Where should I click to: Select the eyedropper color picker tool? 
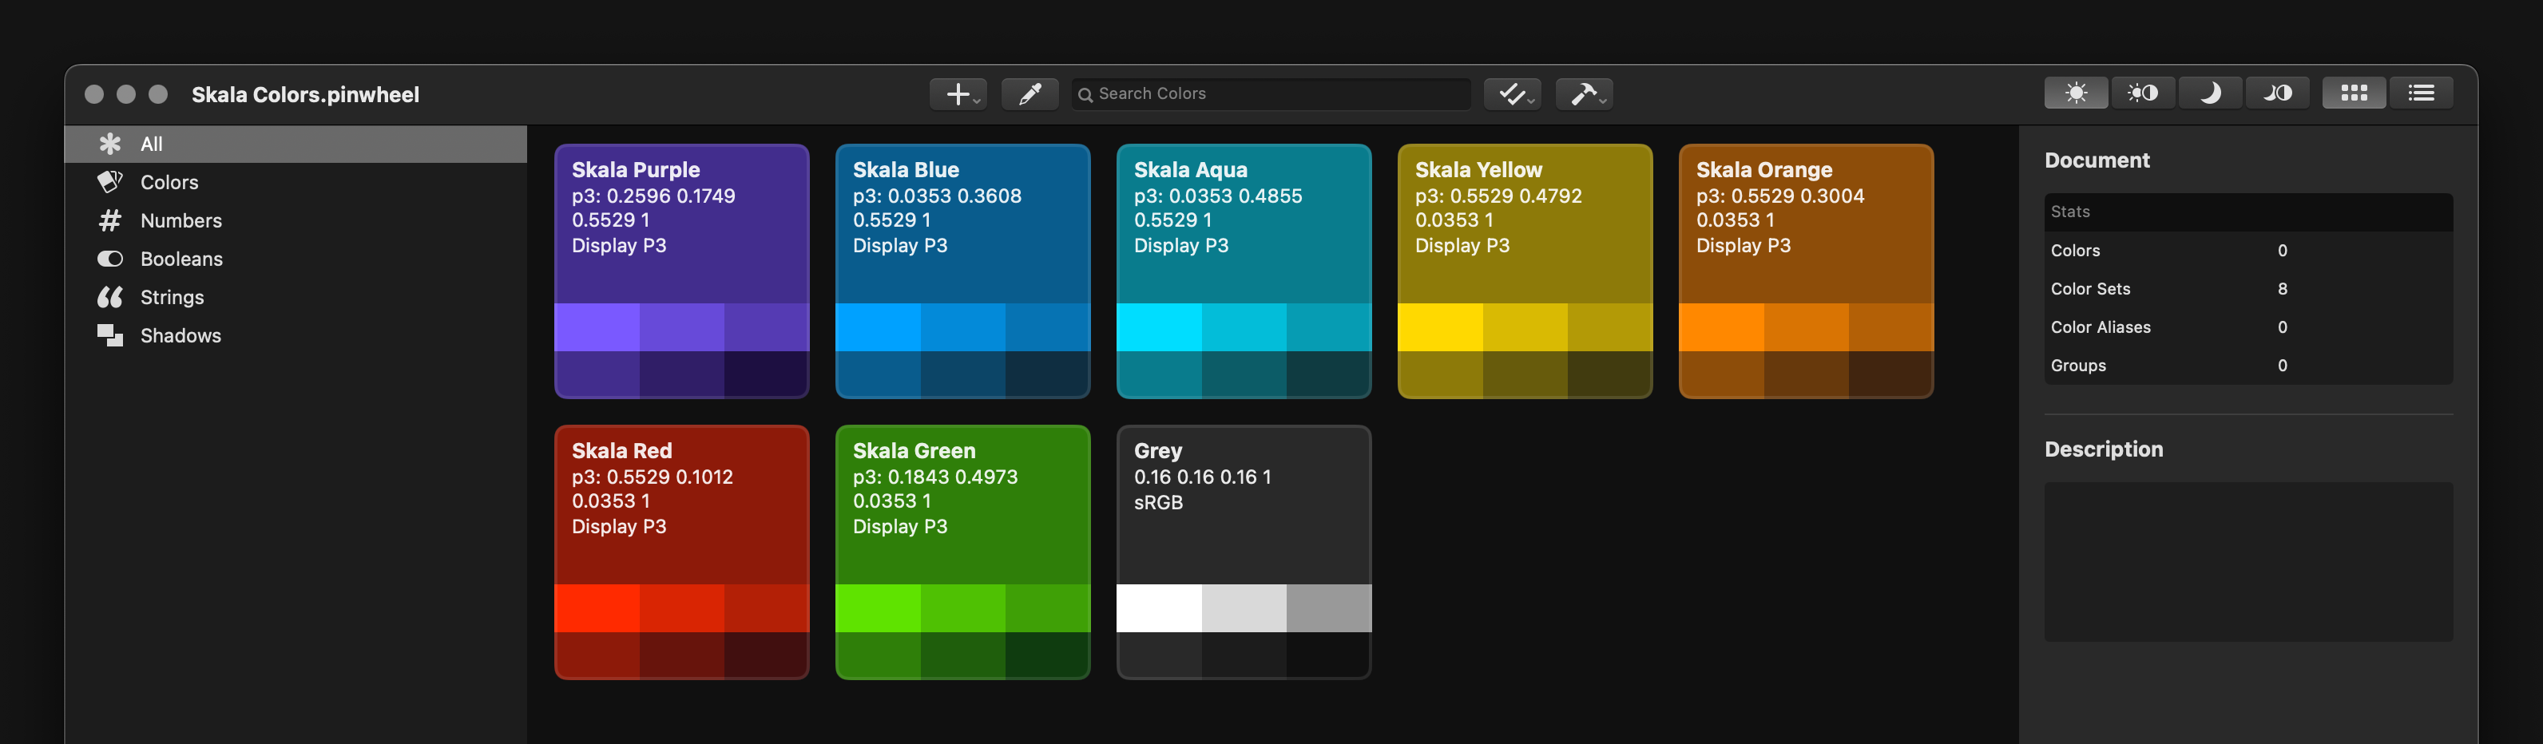tap(1029, 93)
